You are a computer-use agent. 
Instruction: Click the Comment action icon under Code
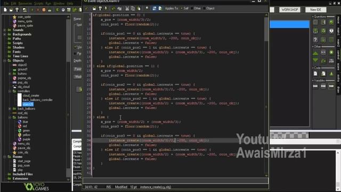pyautogui.click(x=331, y=74)
